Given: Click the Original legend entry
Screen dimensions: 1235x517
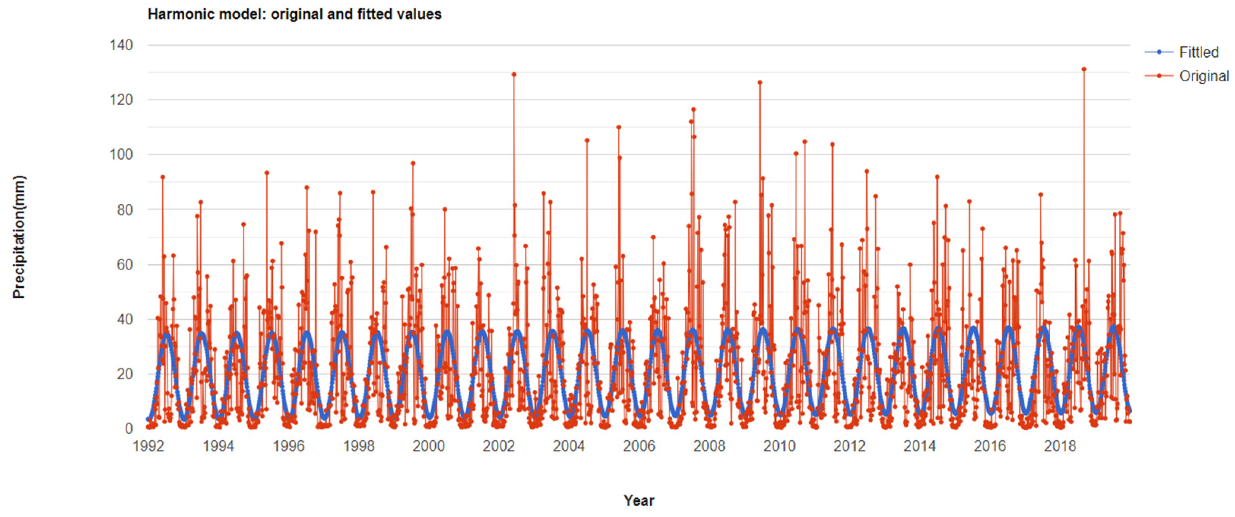Looking at the screenshot, I should [x=1204, y=76].
